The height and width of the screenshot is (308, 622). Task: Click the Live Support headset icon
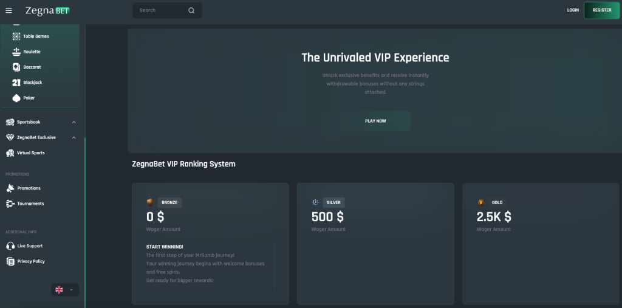(10, 246)
